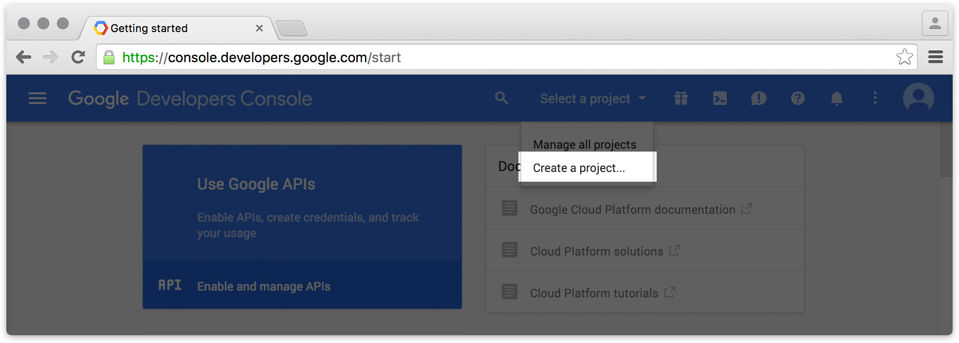Reload the page
959x343 pixels.
78,57
